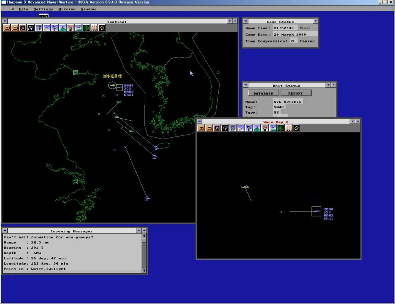Select the attack sword icon in Tactical toolbar

[47, 28]
